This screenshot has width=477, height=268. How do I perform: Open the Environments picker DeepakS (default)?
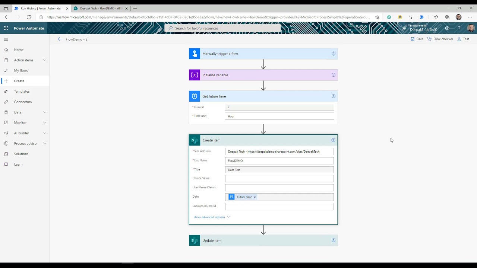click(x=420, y=28)
